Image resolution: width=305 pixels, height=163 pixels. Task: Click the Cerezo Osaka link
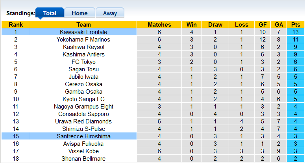(x=83, y=84)
